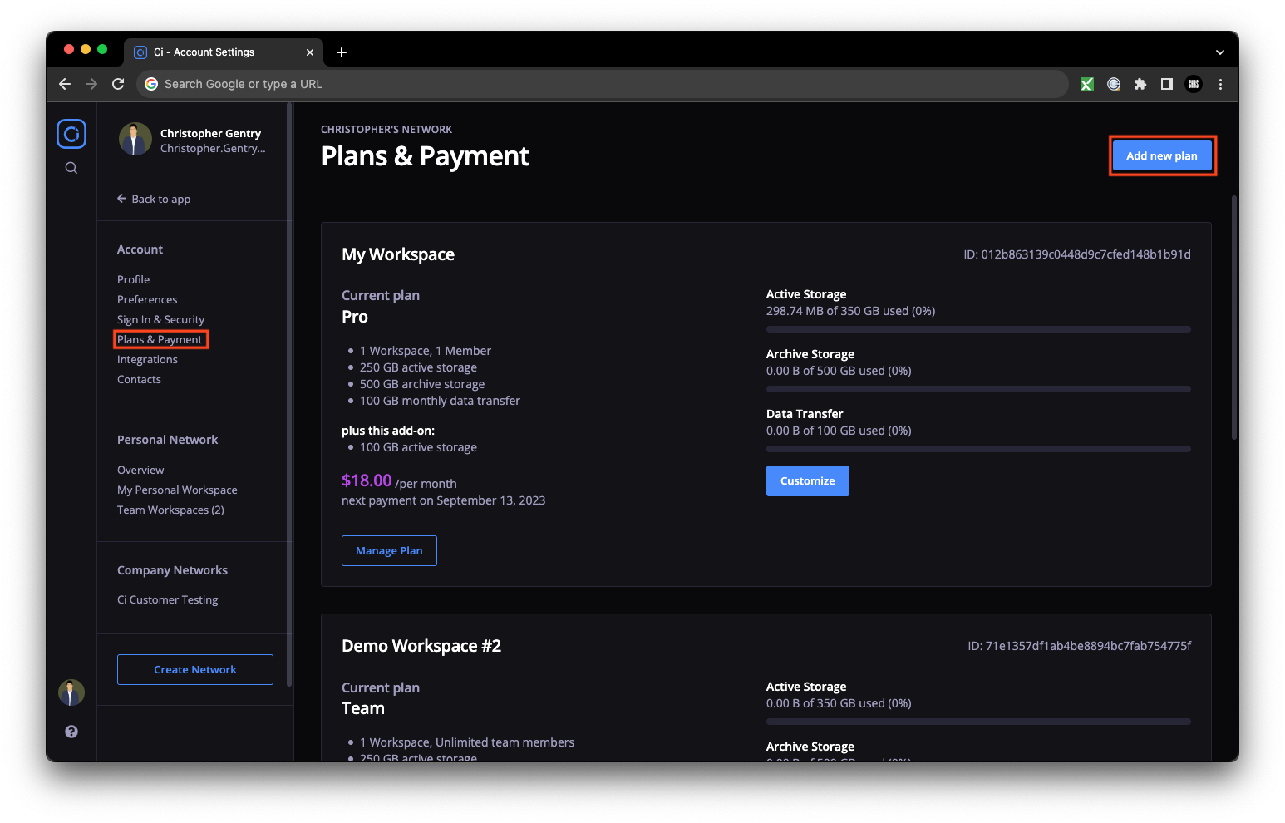
Task: Reload the page with the refresh icon
Action: (x=118, y=84)
